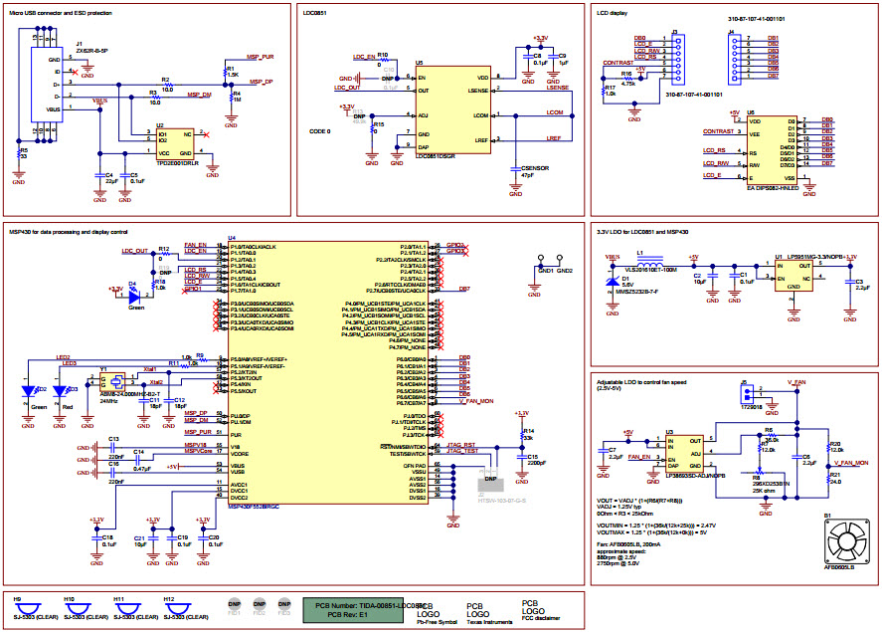Select the J3 LCD header connector
882x632 pixels.
(x=674, y=62)
